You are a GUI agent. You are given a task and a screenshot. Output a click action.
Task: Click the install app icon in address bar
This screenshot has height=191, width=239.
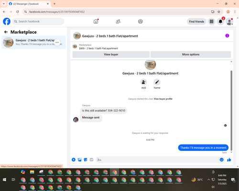tap(213, 11)
